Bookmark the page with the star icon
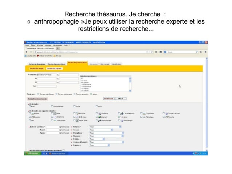Viewport: 232px width, 174px height. [147, 52]
